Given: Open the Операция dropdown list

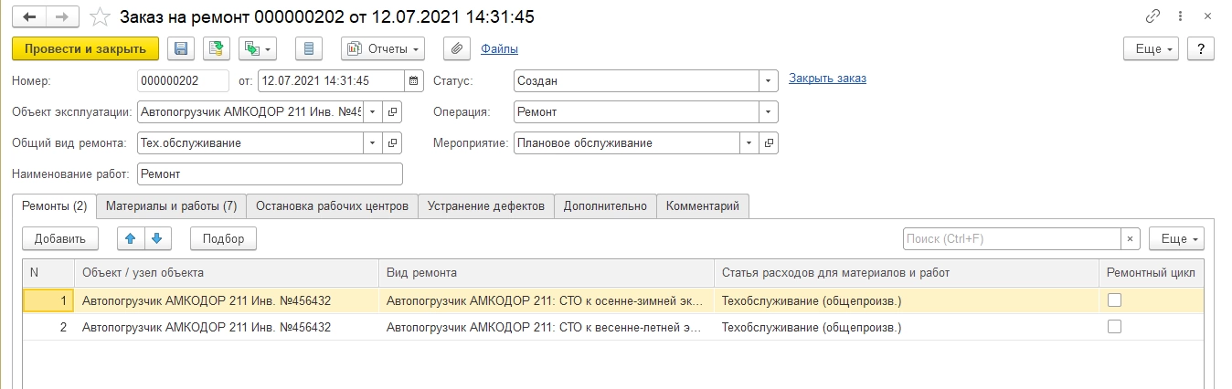Looking at the screenshot, I should [x=769, y=112].
